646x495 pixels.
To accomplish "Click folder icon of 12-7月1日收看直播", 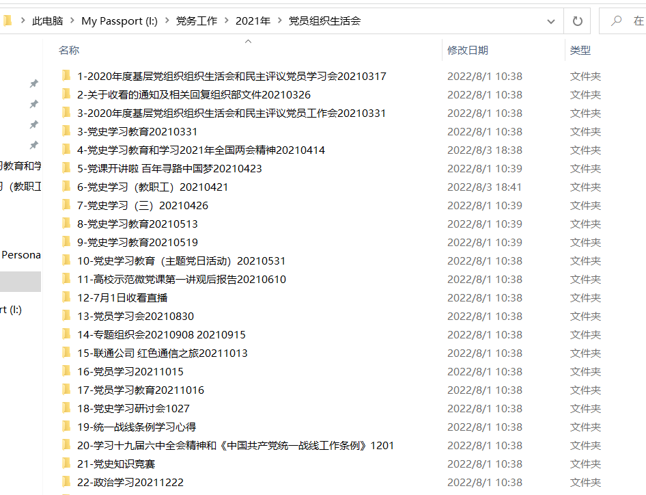I will 66,297.
